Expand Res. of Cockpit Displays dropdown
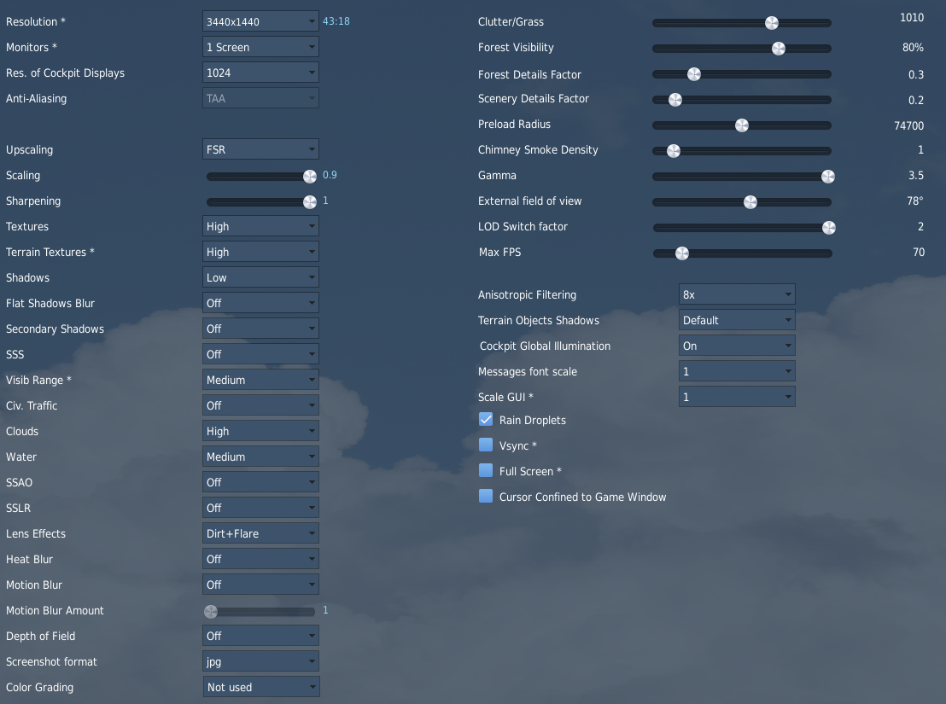The width and height of the screenshot is (946, 704). click(x=260, y=73)
